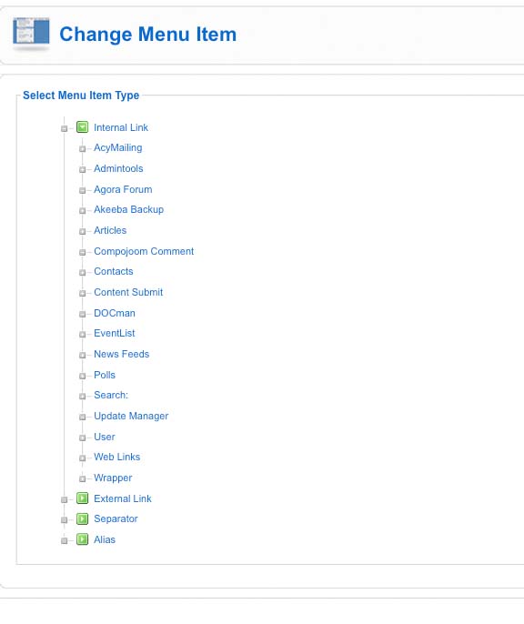524x624 pixels.
Task: Select DOCman menu item type
Action: (x=115, y=313)
